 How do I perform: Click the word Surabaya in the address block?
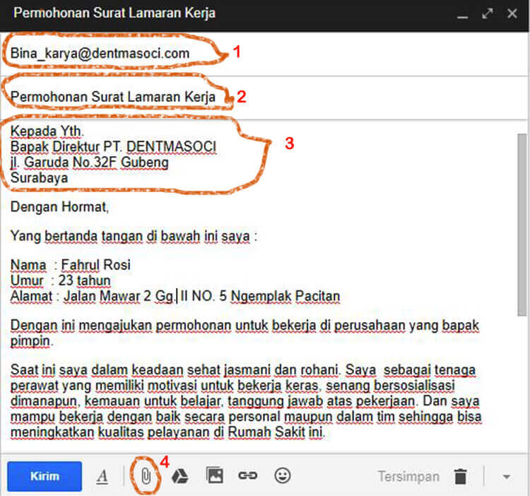point(39,178)
